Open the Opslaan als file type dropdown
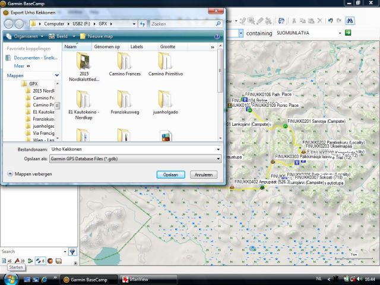This screenshot has height=285, width=380. coord(135,159)
